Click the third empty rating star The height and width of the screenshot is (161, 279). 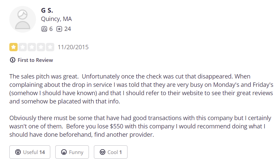(32, 47)
